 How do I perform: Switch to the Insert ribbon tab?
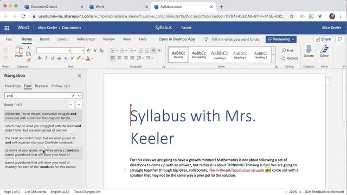point(44,39)
